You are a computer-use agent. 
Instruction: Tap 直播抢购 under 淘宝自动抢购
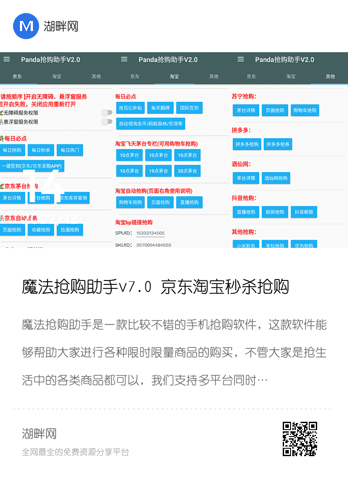[189, 202]
